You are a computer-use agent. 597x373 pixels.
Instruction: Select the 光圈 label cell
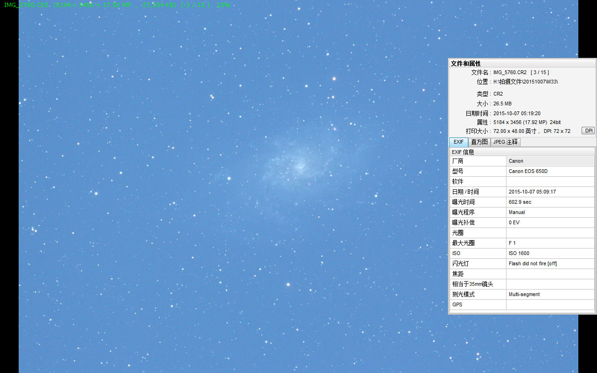(x=478, y=233)
